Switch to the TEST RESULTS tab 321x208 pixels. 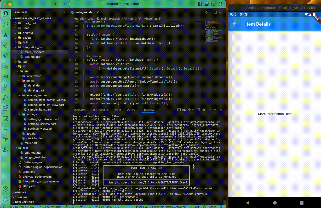pyautogui.click(x=99, y=110)
